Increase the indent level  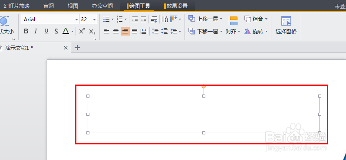click(144, 20)
